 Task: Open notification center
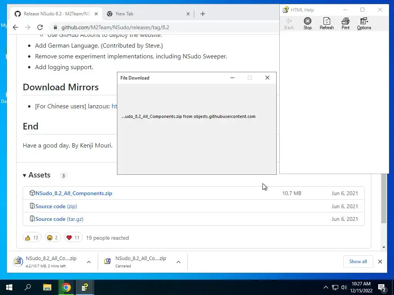coord(382,287)
